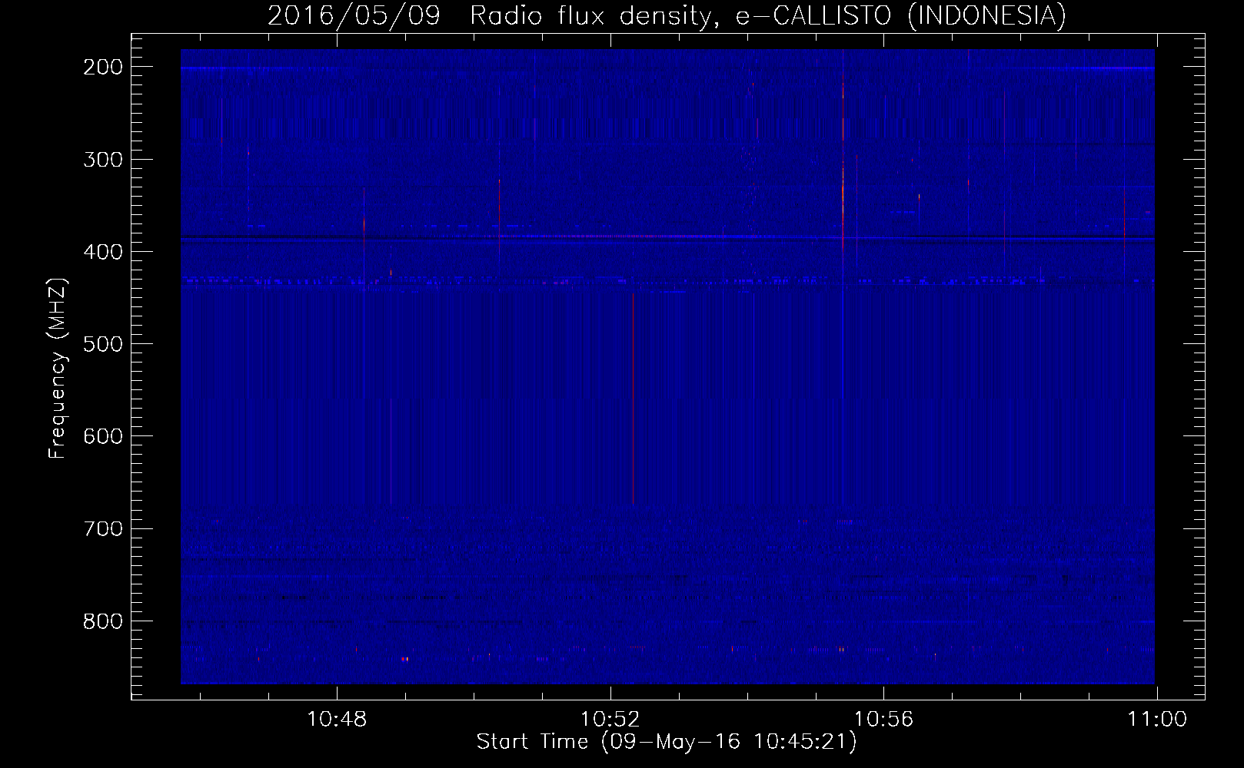Click the 11:00 time tick label
This screenshot has width=1244, height=768.
click(x=1157, y=720)
